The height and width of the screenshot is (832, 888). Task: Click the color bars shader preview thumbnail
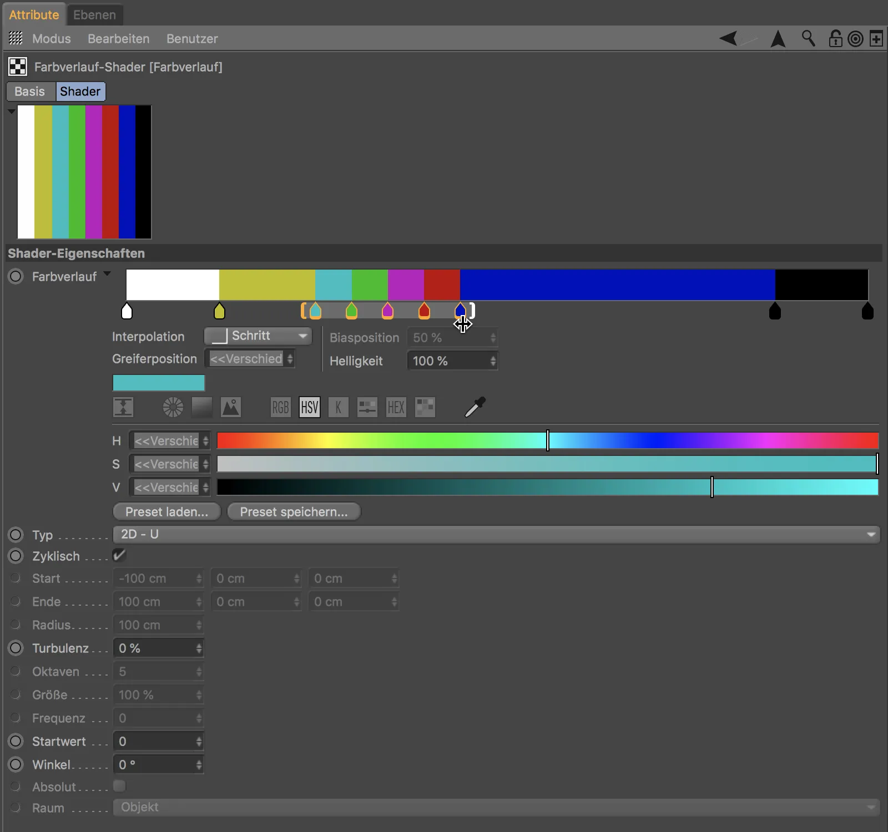coord(84,172)
